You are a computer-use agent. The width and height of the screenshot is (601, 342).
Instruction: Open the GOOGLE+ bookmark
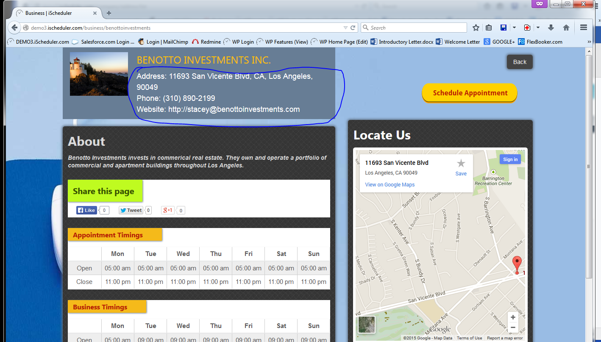[x=499, y=42]
